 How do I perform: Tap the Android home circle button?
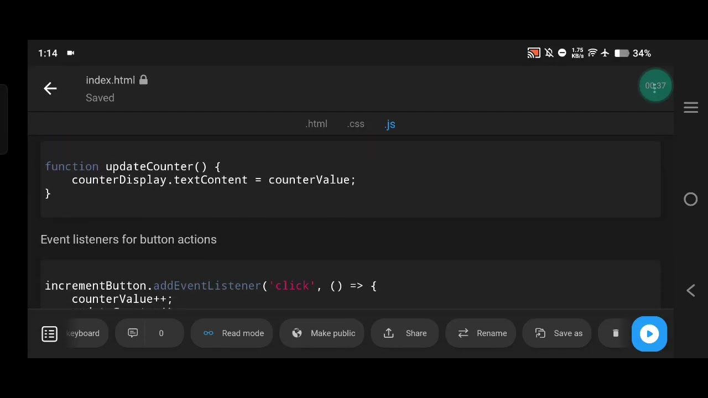pyautogui.click(x=691, y=199)
